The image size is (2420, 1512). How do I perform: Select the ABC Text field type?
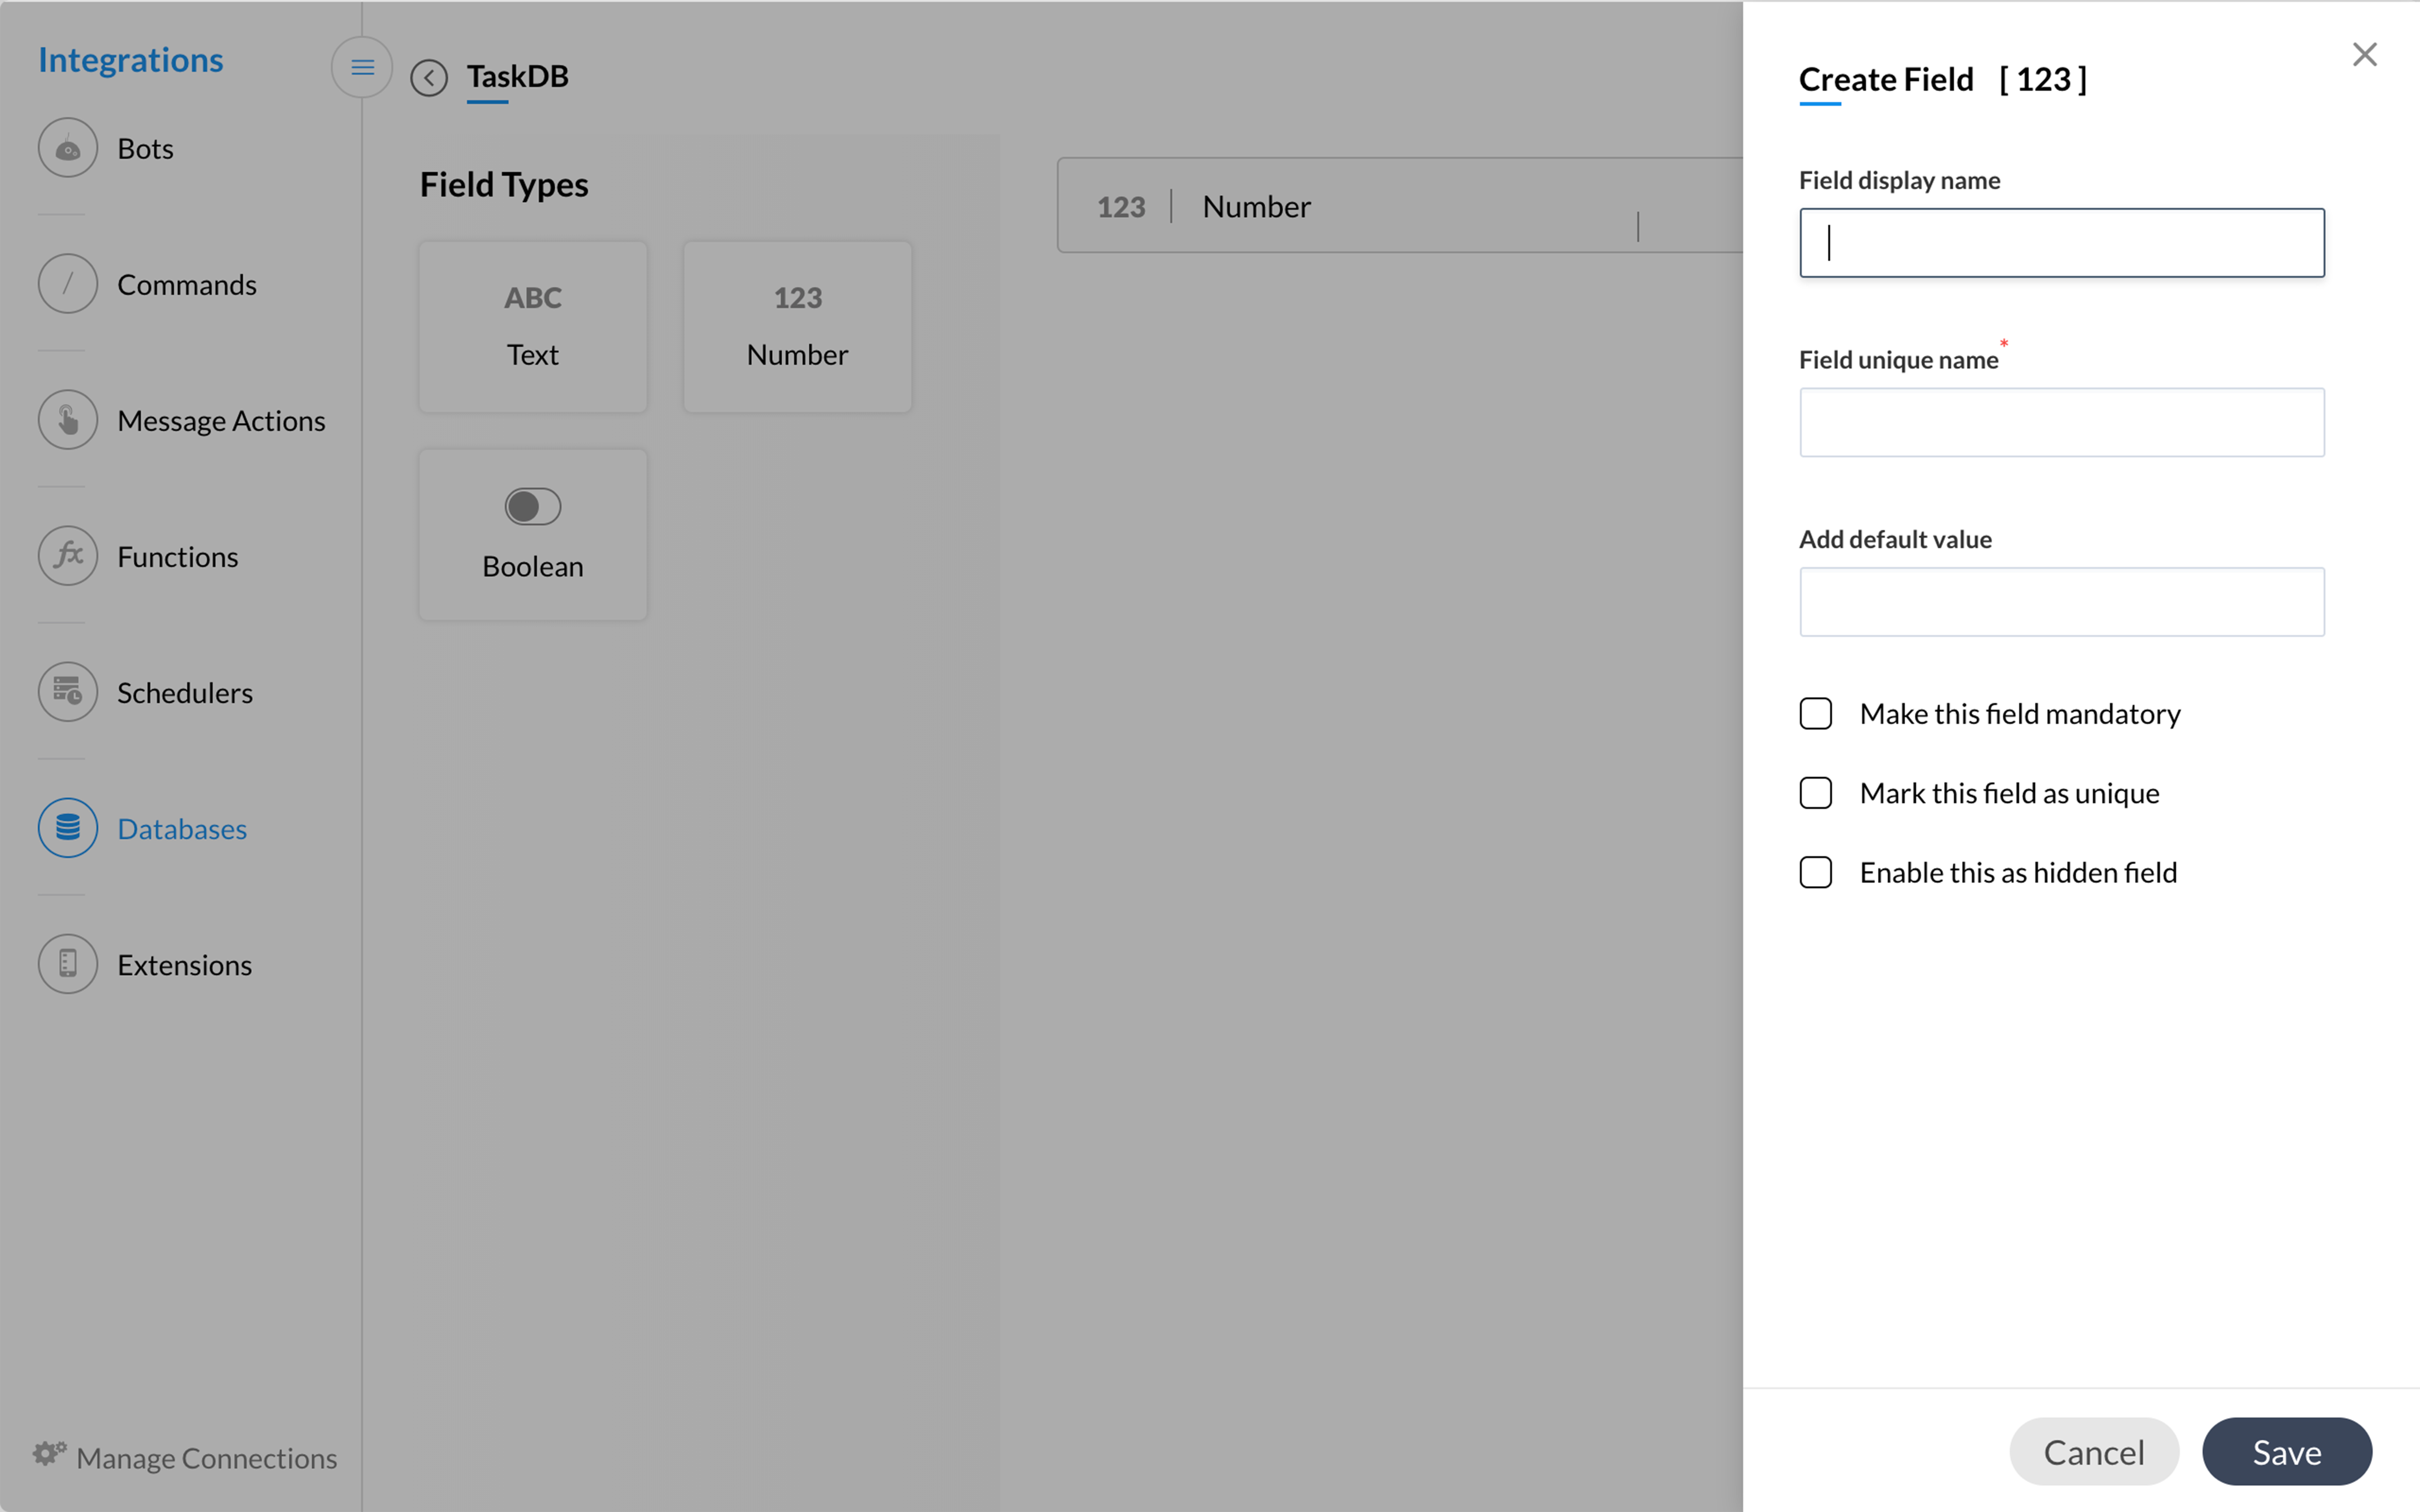[532, 326]
